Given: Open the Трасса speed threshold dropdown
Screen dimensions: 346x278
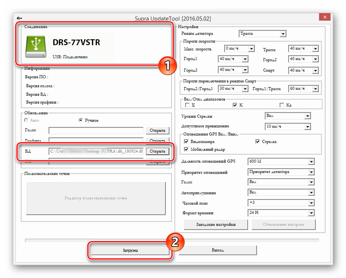Looking at the screenshot, I should click(304, 48).
